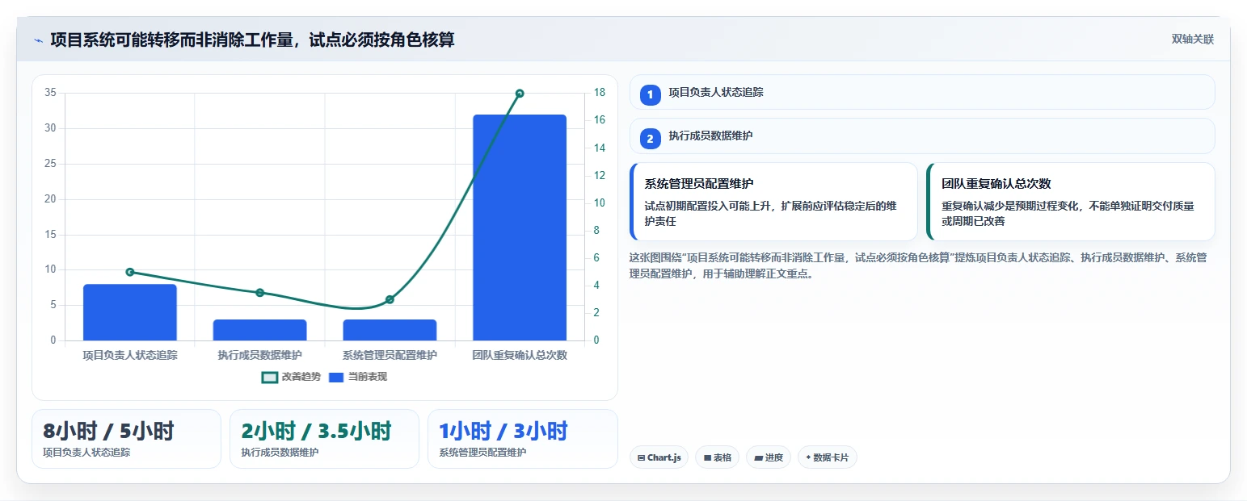The width and height of the screenshot is (1247, 501).
Task: Open the 1小时 / 3小时 stat card
Action: (523, 439)
